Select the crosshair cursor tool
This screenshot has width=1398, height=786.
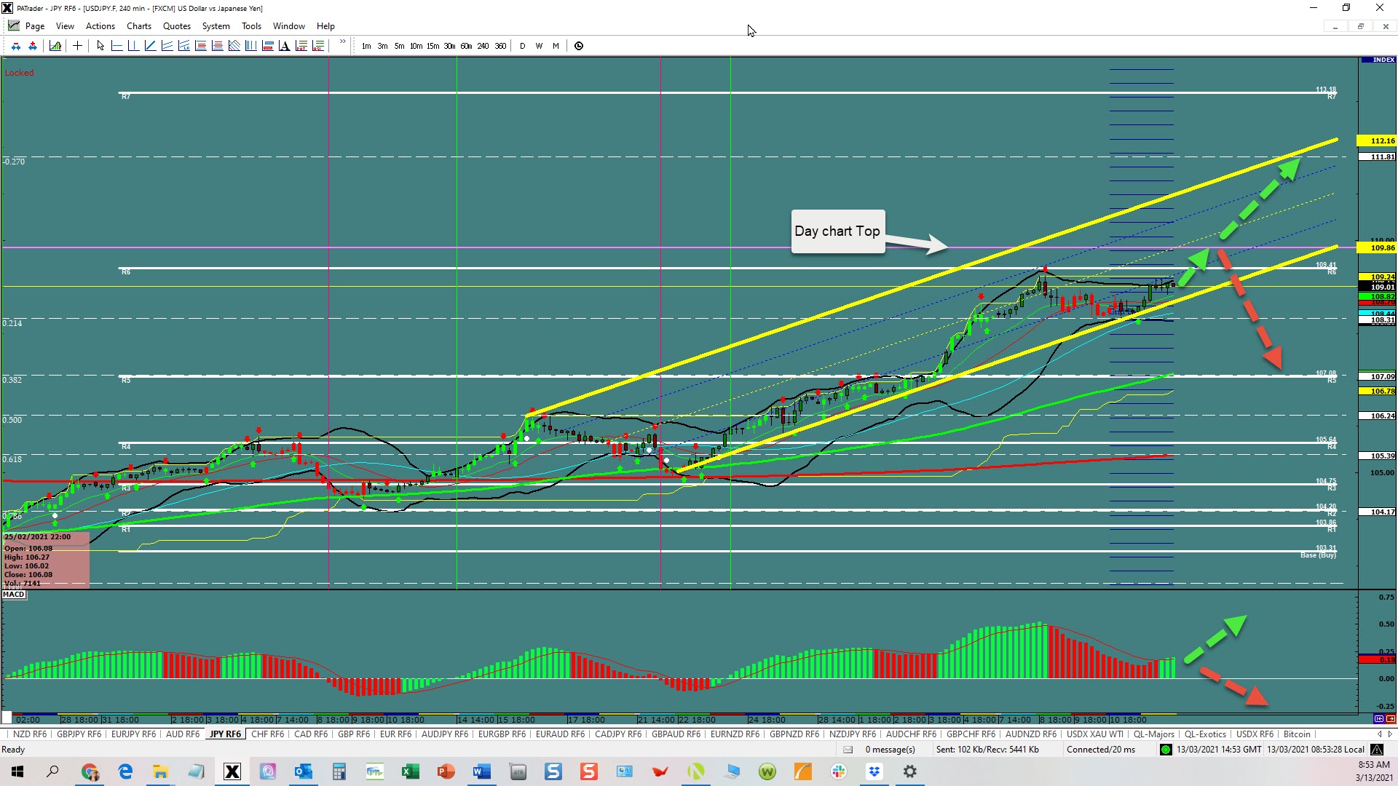click(x=77, y=46)
